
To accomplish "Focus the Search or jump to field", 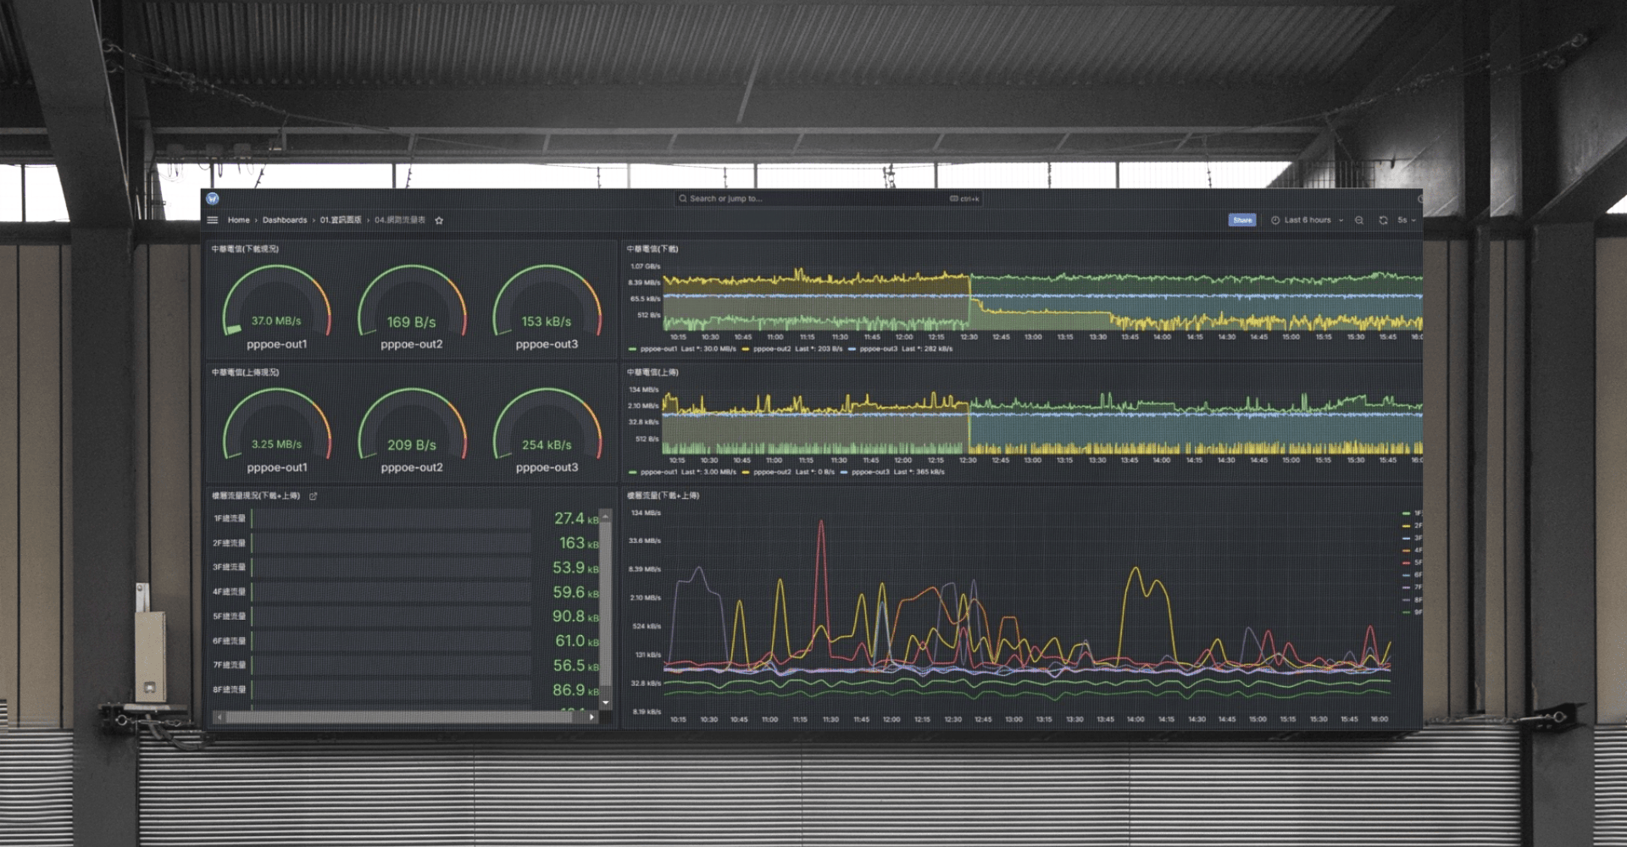I will pos(813,199).
